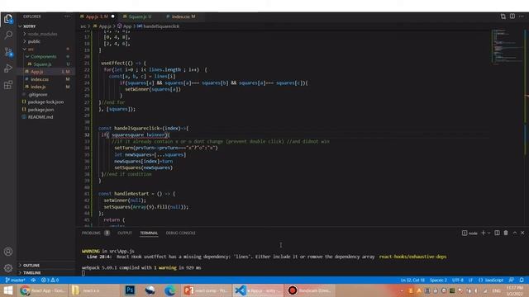Click Ln 32 Col cursor position indicator
This screenshot has height=297, width=529.
(x=412, y=280)
